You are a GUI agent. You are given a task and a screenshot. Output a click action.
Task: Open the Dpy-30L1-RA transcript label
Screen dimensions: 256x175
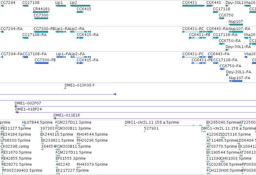pyautogui.click(x=238, y=47)
